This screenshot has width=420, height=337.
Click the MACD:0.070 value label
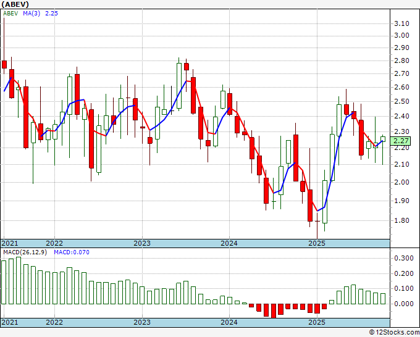coord(72,252)
